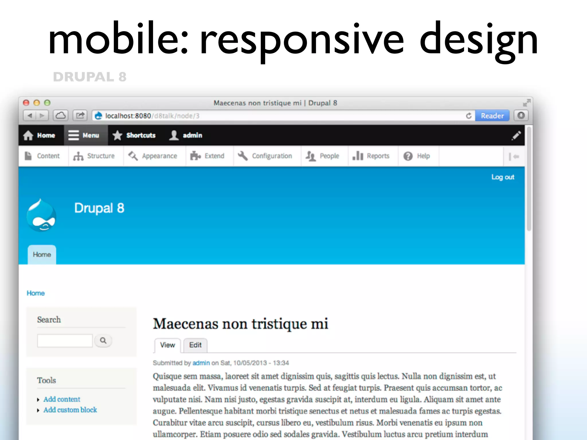Screen dimensions: 587x440
Task: Click the 'Maecenas non tristique mi' heading
Action: click(x=240, y=324)
